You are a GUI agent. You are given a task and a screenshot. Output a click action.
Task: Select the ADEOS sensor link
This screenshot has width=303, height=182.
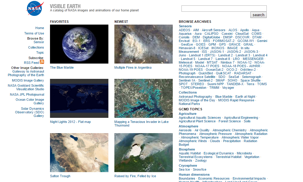tap(184, 30)
